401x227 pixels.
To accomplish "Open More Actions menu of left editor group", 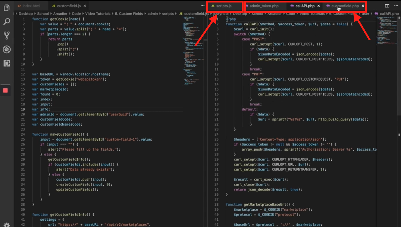I will [x=203, y=6].
